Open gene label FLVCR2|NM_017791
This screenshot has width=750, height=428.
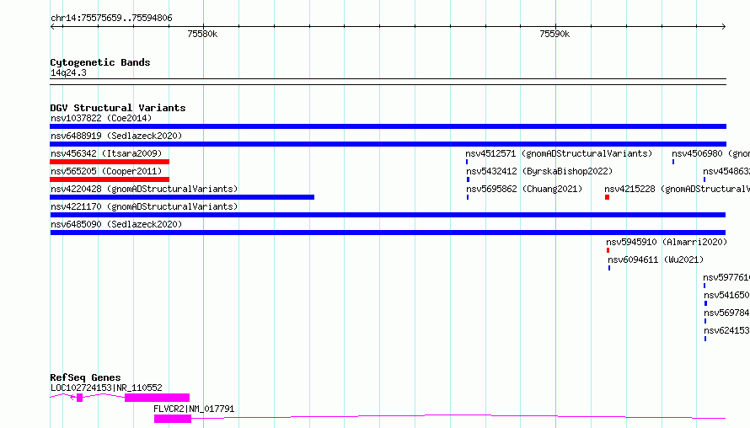click(194, 409)
